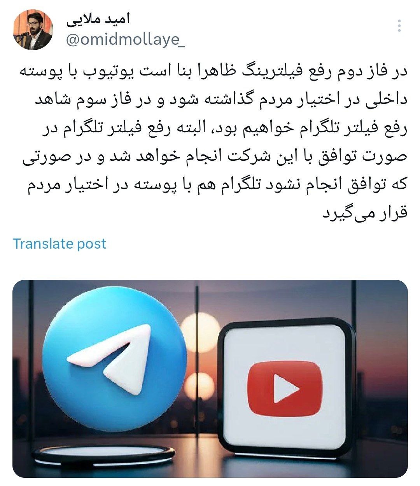Image resolution: width=420 pixels, height=486 pixels.
Task: Click the post line starting در فاز دوم
Action: tap(213, 72)
